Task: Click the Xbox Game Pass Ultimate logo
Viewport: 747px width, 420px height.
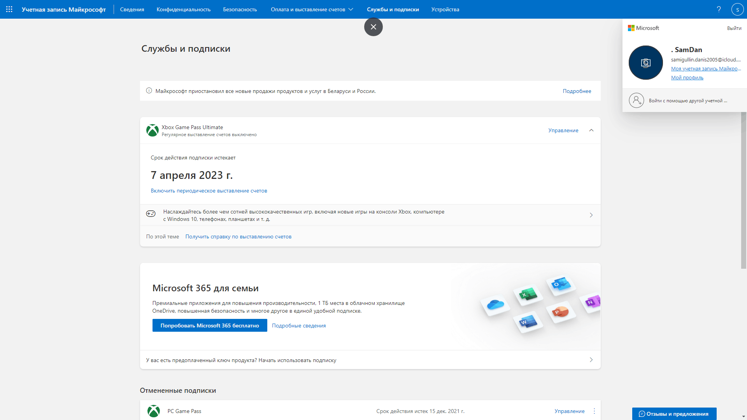Action: tap(153, 130)
